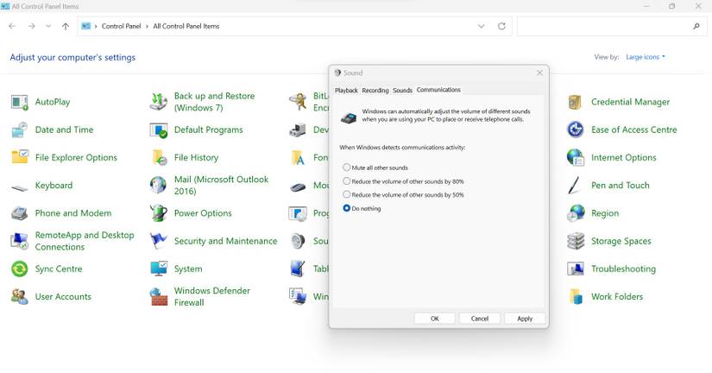Click the Control Panel breadcrumb
712x373 pixels.
point(121,27)
